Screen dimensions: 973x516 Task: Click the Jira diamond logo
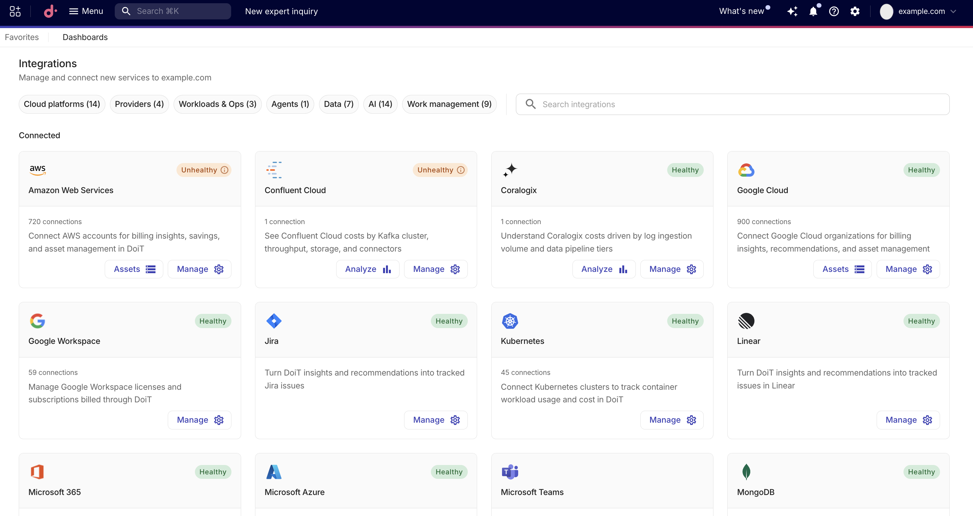click(274, 321)
